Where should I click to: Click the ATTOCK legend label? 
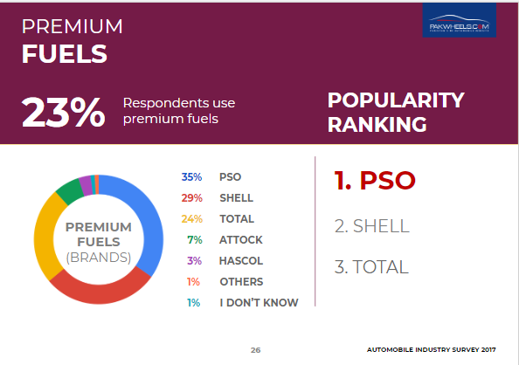[241, 239]
